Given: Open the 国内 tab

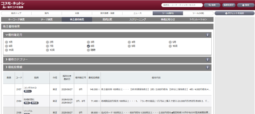Looking at the screenshot, I should point(47,13).
